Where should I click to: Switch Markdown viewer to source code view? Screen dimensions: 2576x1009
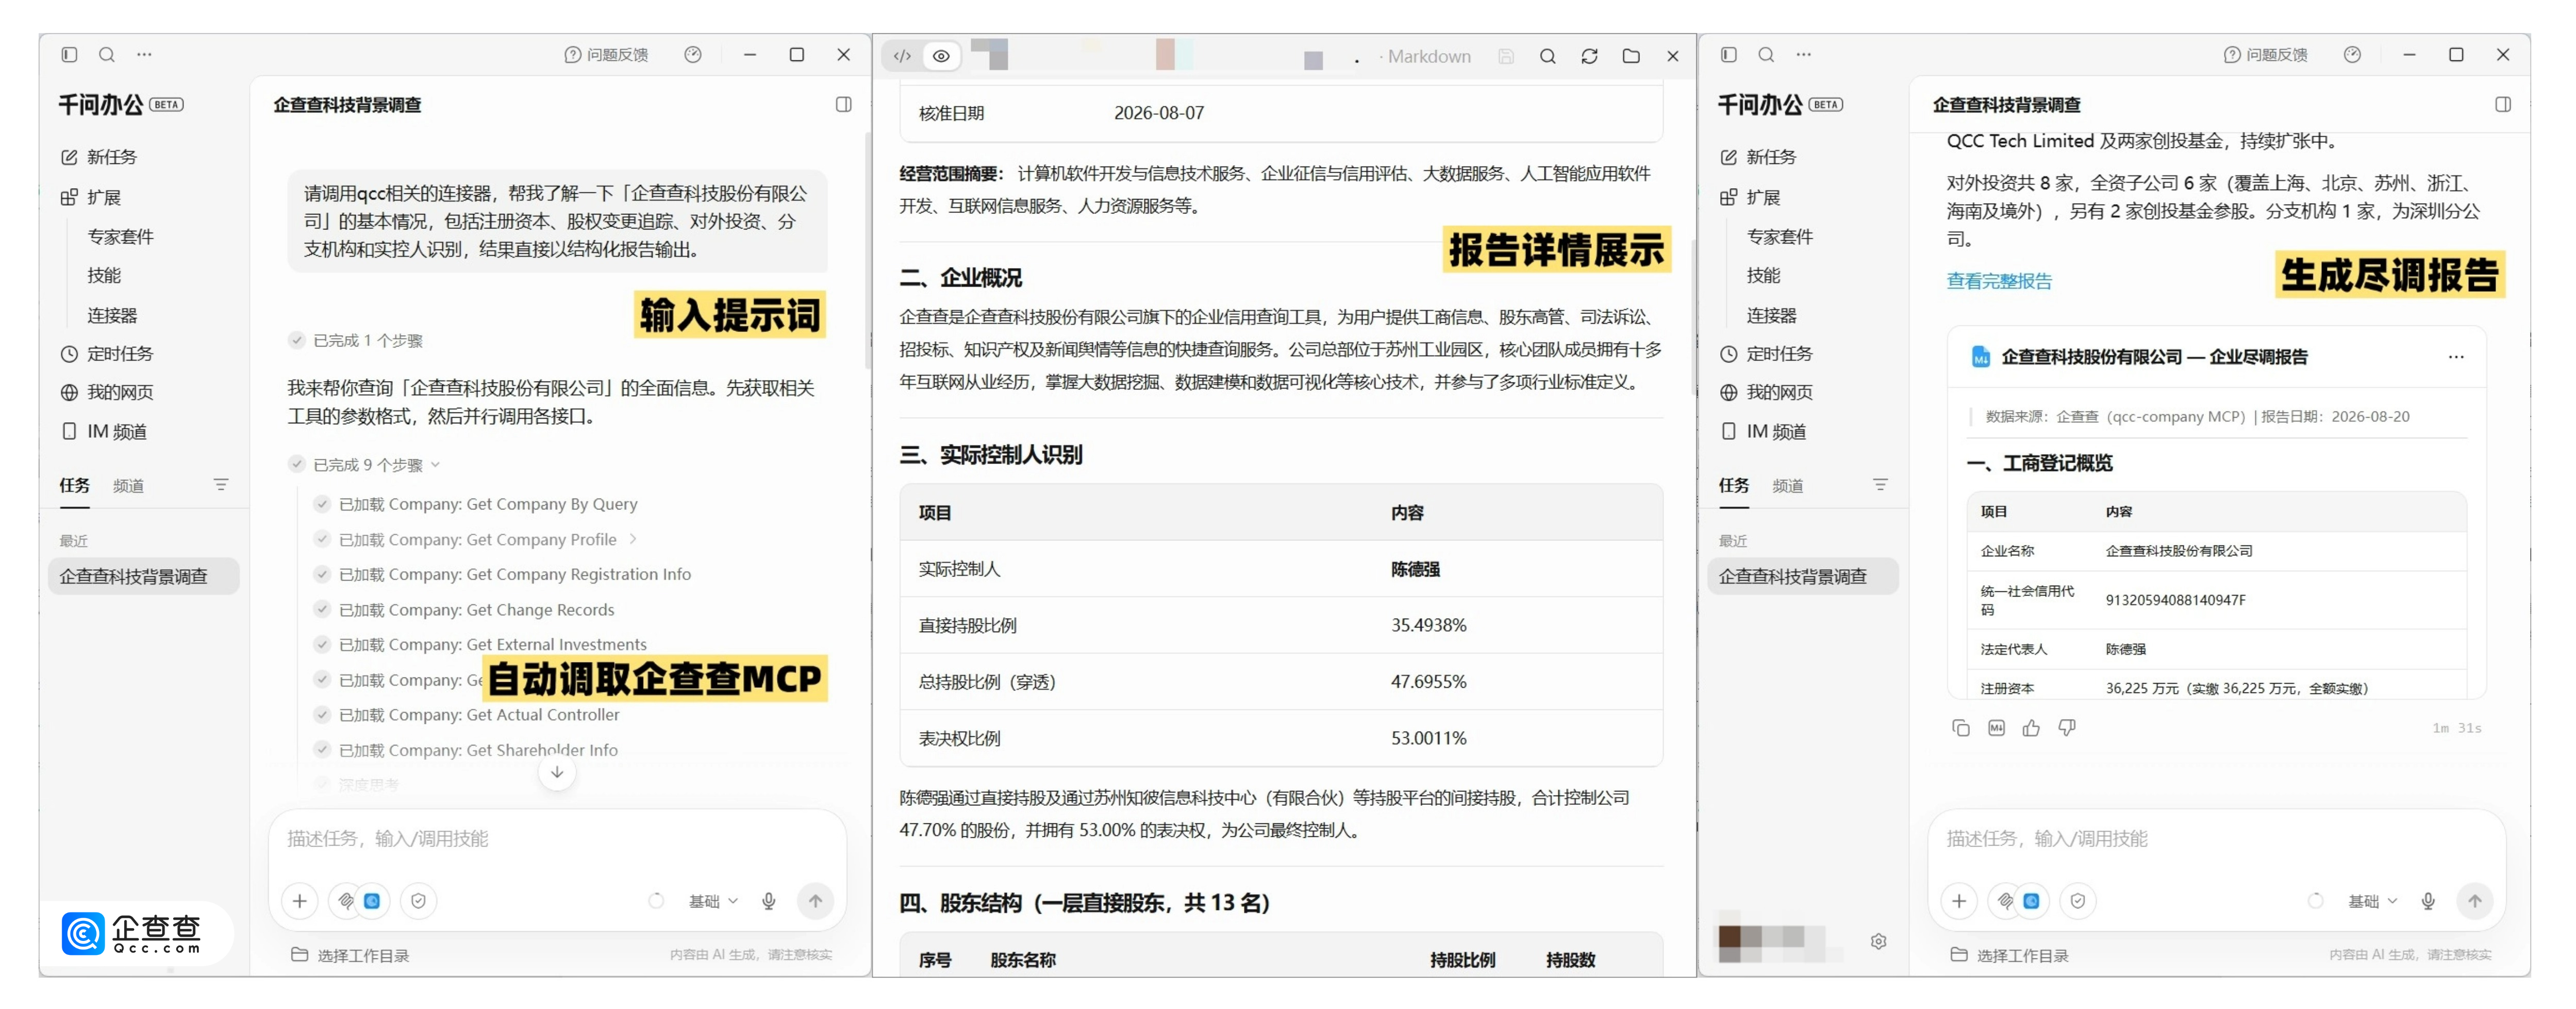[x=902, y=56]
